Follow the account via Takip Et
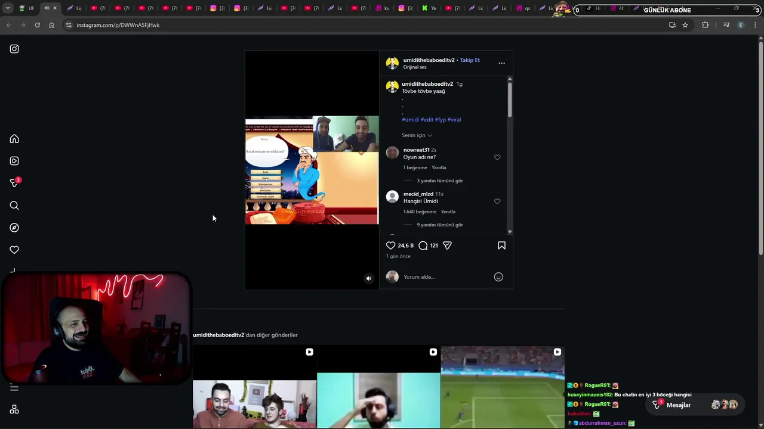This screenshot has height=429, width=764. click(x=470, y=60)
